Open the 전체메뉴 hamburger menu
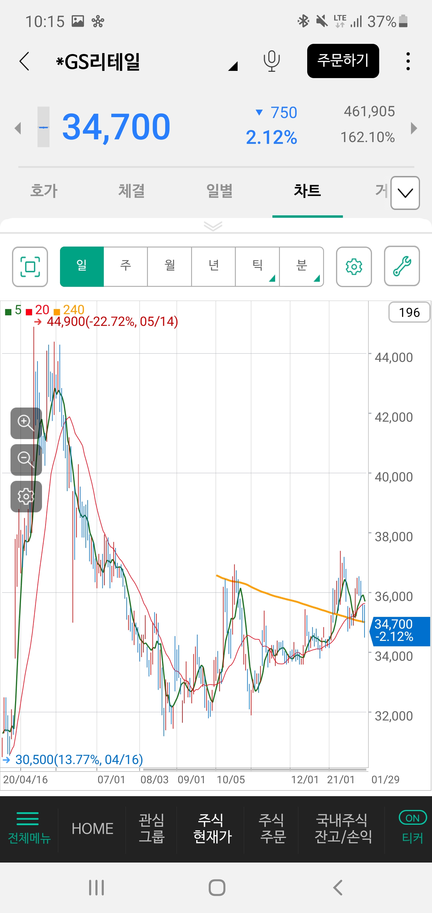This screenshot has height=913, width=432. tap(29, 828)
